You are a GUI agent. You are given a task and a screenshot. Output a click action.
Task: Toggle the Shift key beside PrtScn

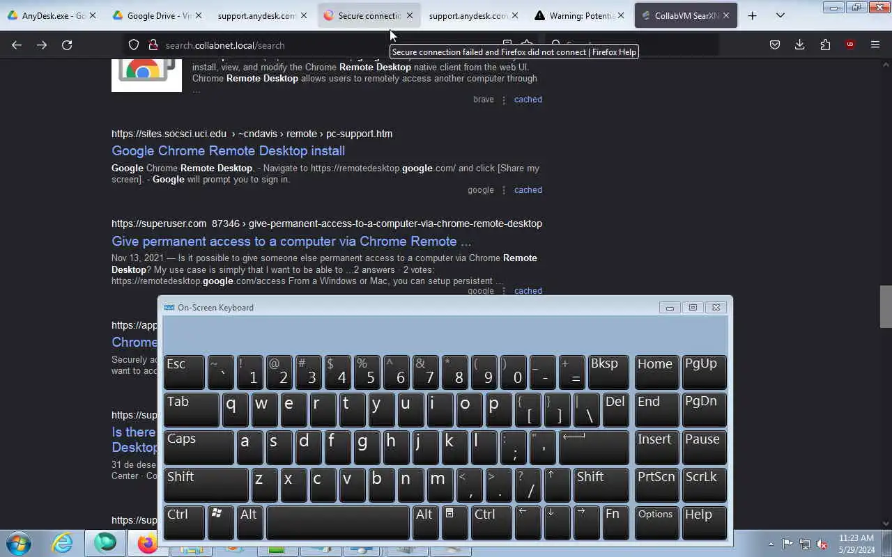click(x=601, y=485)
